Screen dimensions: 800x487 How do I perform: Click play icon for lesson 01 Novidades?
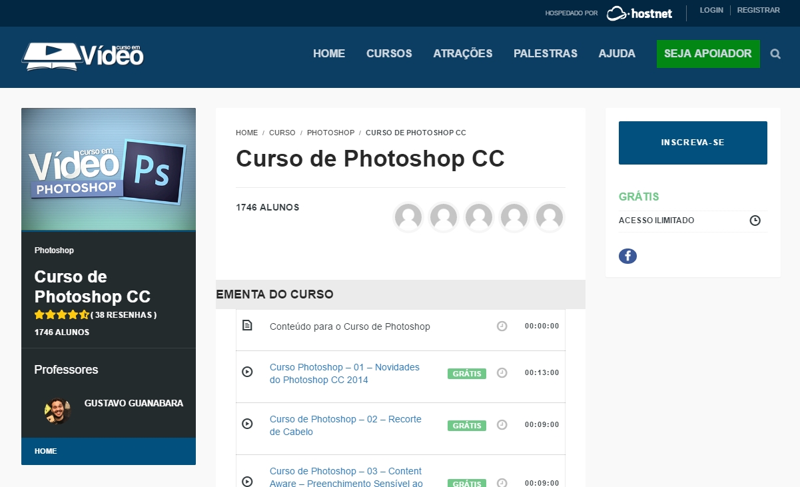247,372
